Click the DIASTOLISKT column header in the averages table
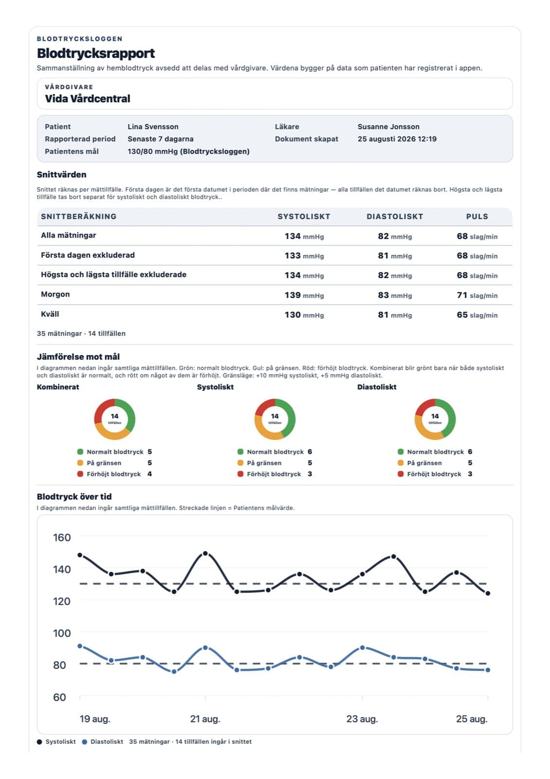Image resolution: width=550 pixels, height=779 pixels. click(395, 217)
